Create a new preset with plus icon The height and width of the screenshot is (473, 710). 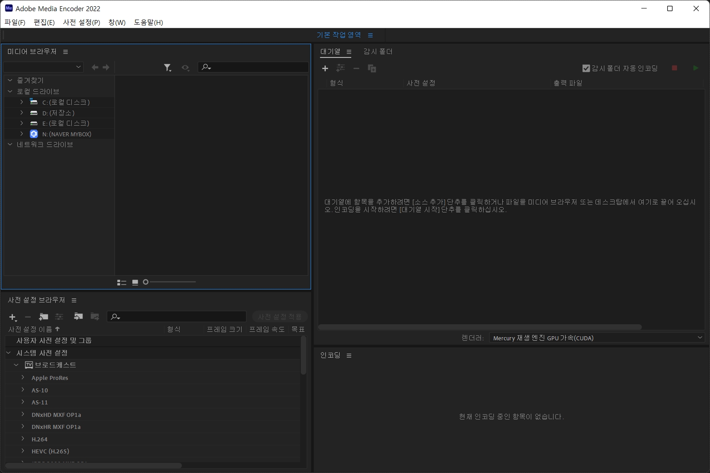[13, 317]
